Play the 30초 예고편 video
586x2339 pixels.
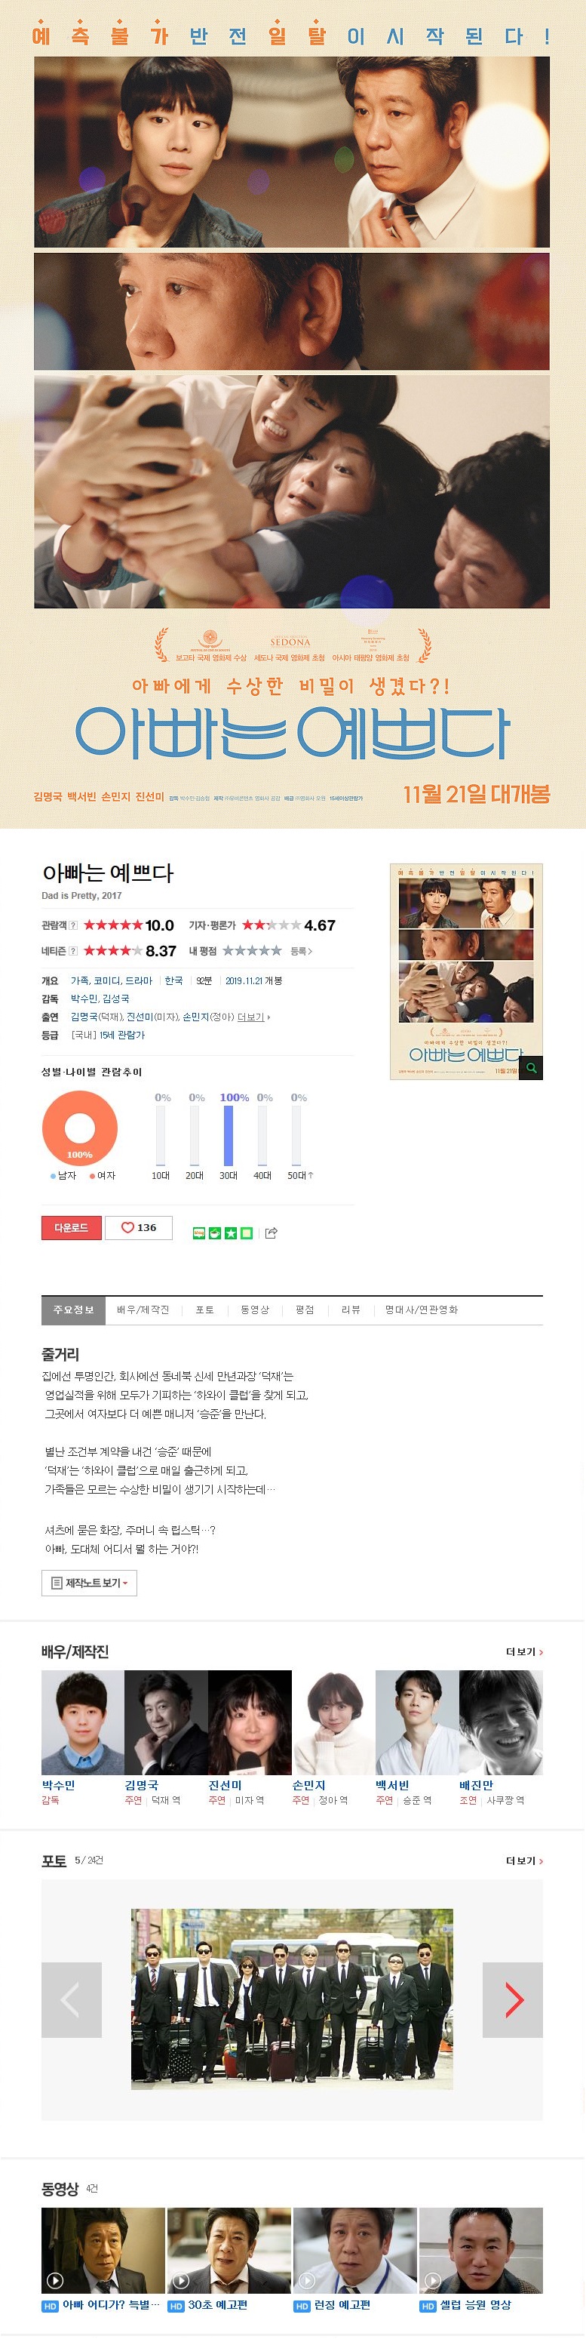click(x=229, y=2251)
